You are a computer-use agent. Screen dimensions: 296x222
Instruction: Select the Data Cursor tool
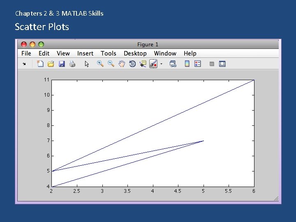(143, 64)
